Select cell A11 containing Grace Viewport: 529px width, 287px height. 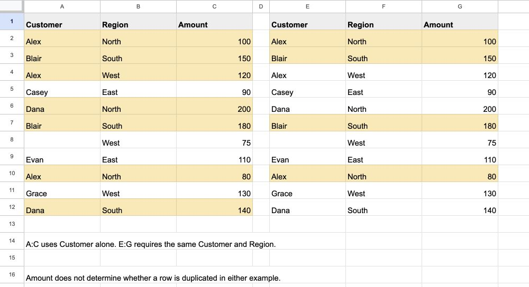(x=62, y=190)
